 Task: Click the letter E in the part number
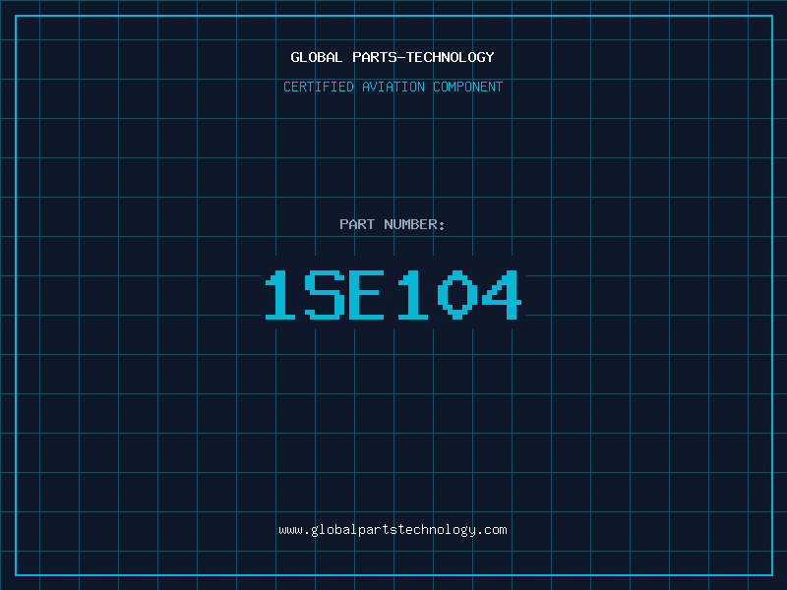pos(367,295)
